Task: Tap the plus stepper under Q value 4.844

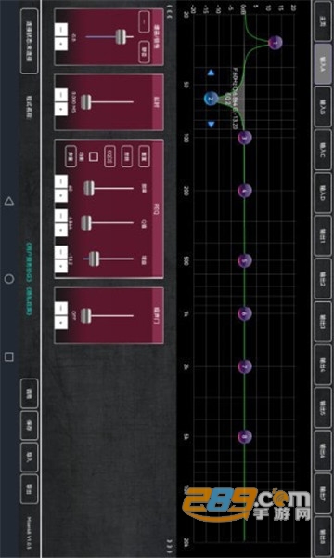Action: point(61,230)
